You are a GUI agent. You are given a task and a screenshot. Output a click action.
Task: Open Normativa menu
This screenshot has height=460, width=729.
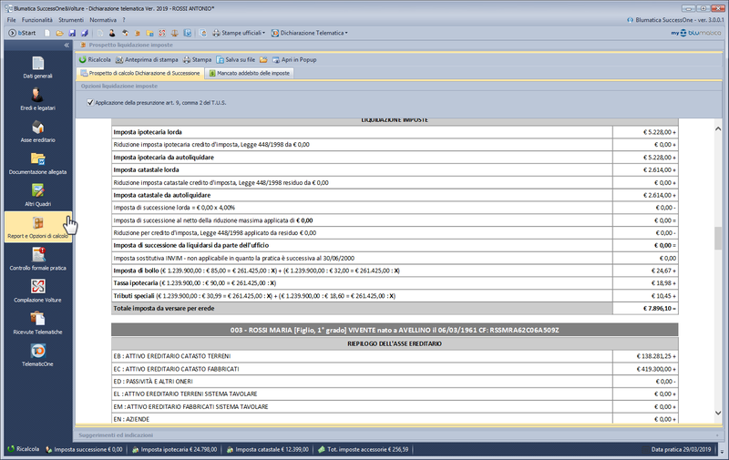coord(103,20)
